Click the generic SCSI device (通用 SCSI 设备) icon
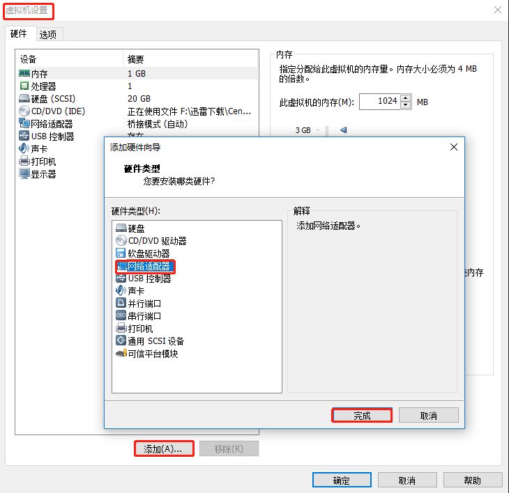Viewport: 509px width, 493px height. pyautogui.click(x=121, y=341)
